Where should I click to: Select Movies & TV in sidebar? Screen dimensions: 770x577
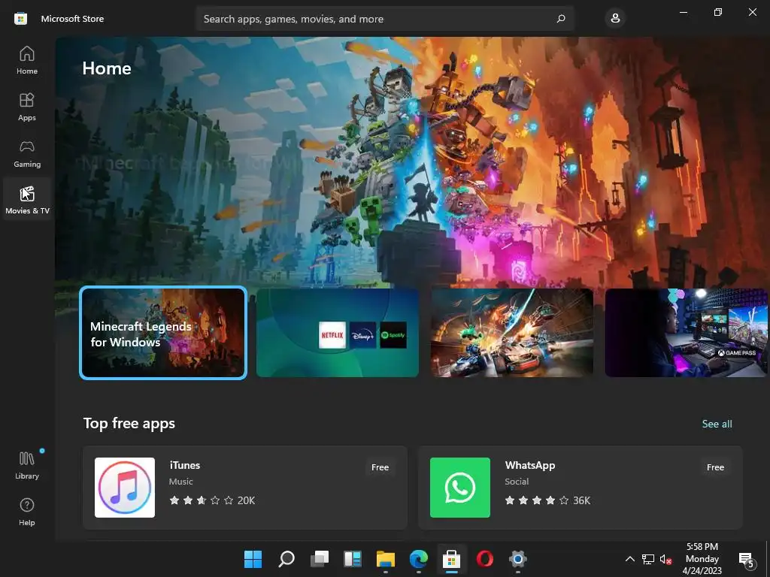tap(27, 200)
